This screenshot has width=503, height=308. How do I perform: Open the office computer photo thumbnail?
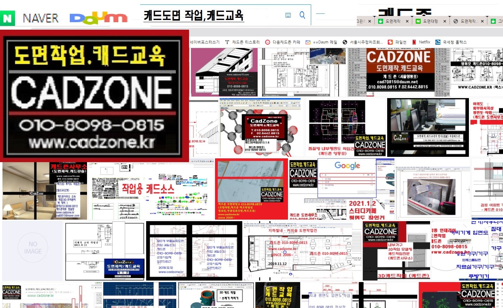tap(428, 127)
